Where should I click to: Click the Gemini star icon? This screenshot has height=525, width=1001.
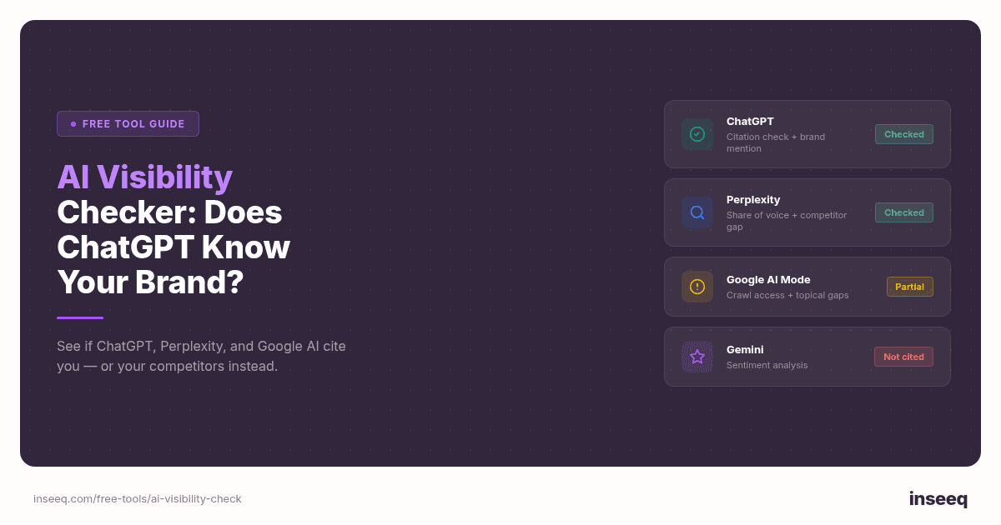coord(697,357)
